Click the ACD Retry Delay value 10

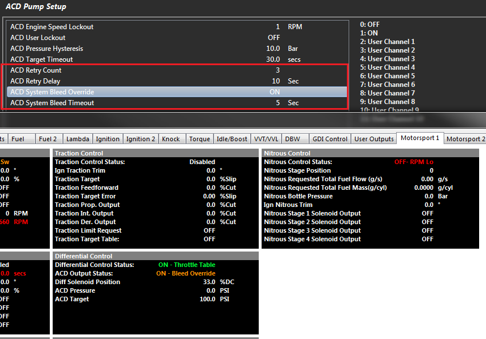pyautogui.click(x=276, y=81)
